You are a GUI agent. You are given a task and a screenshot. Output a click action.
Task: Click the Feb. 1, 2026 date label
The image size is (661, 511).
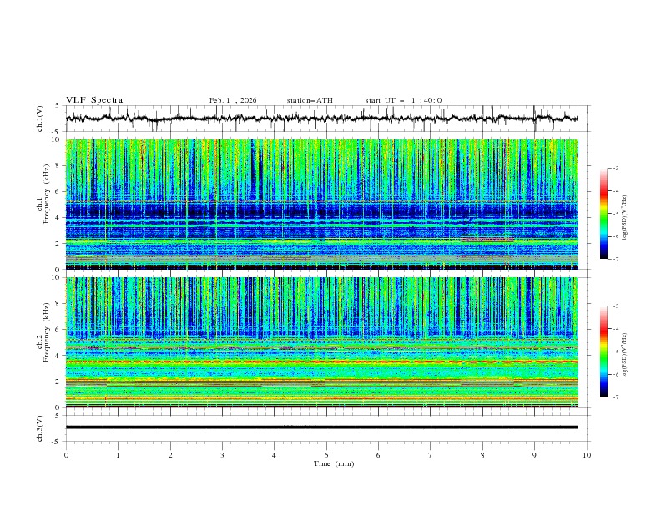tap(233, 100)
